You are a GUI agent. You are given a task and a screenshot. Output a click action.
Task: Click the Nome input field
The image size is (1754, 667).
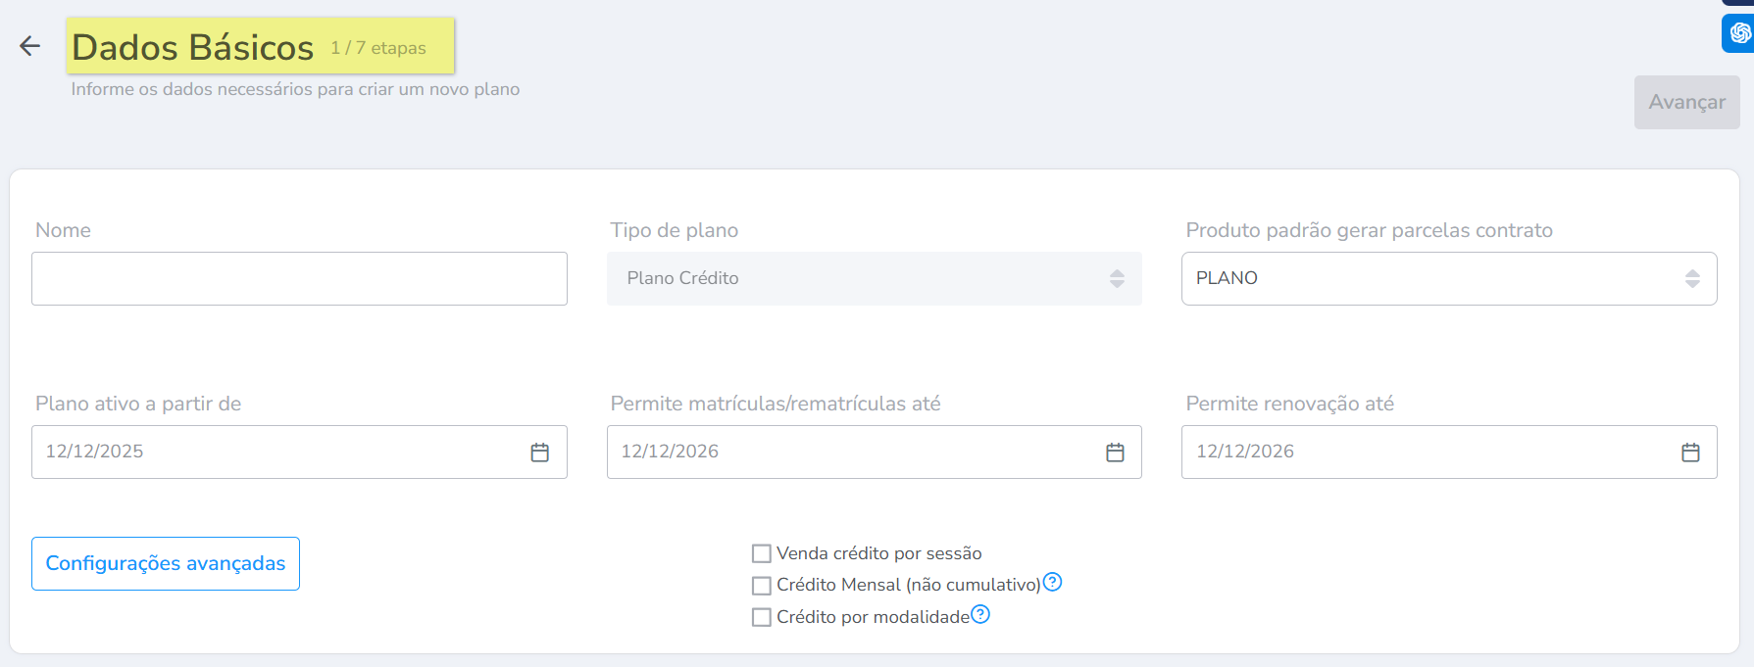pos(299,278)
